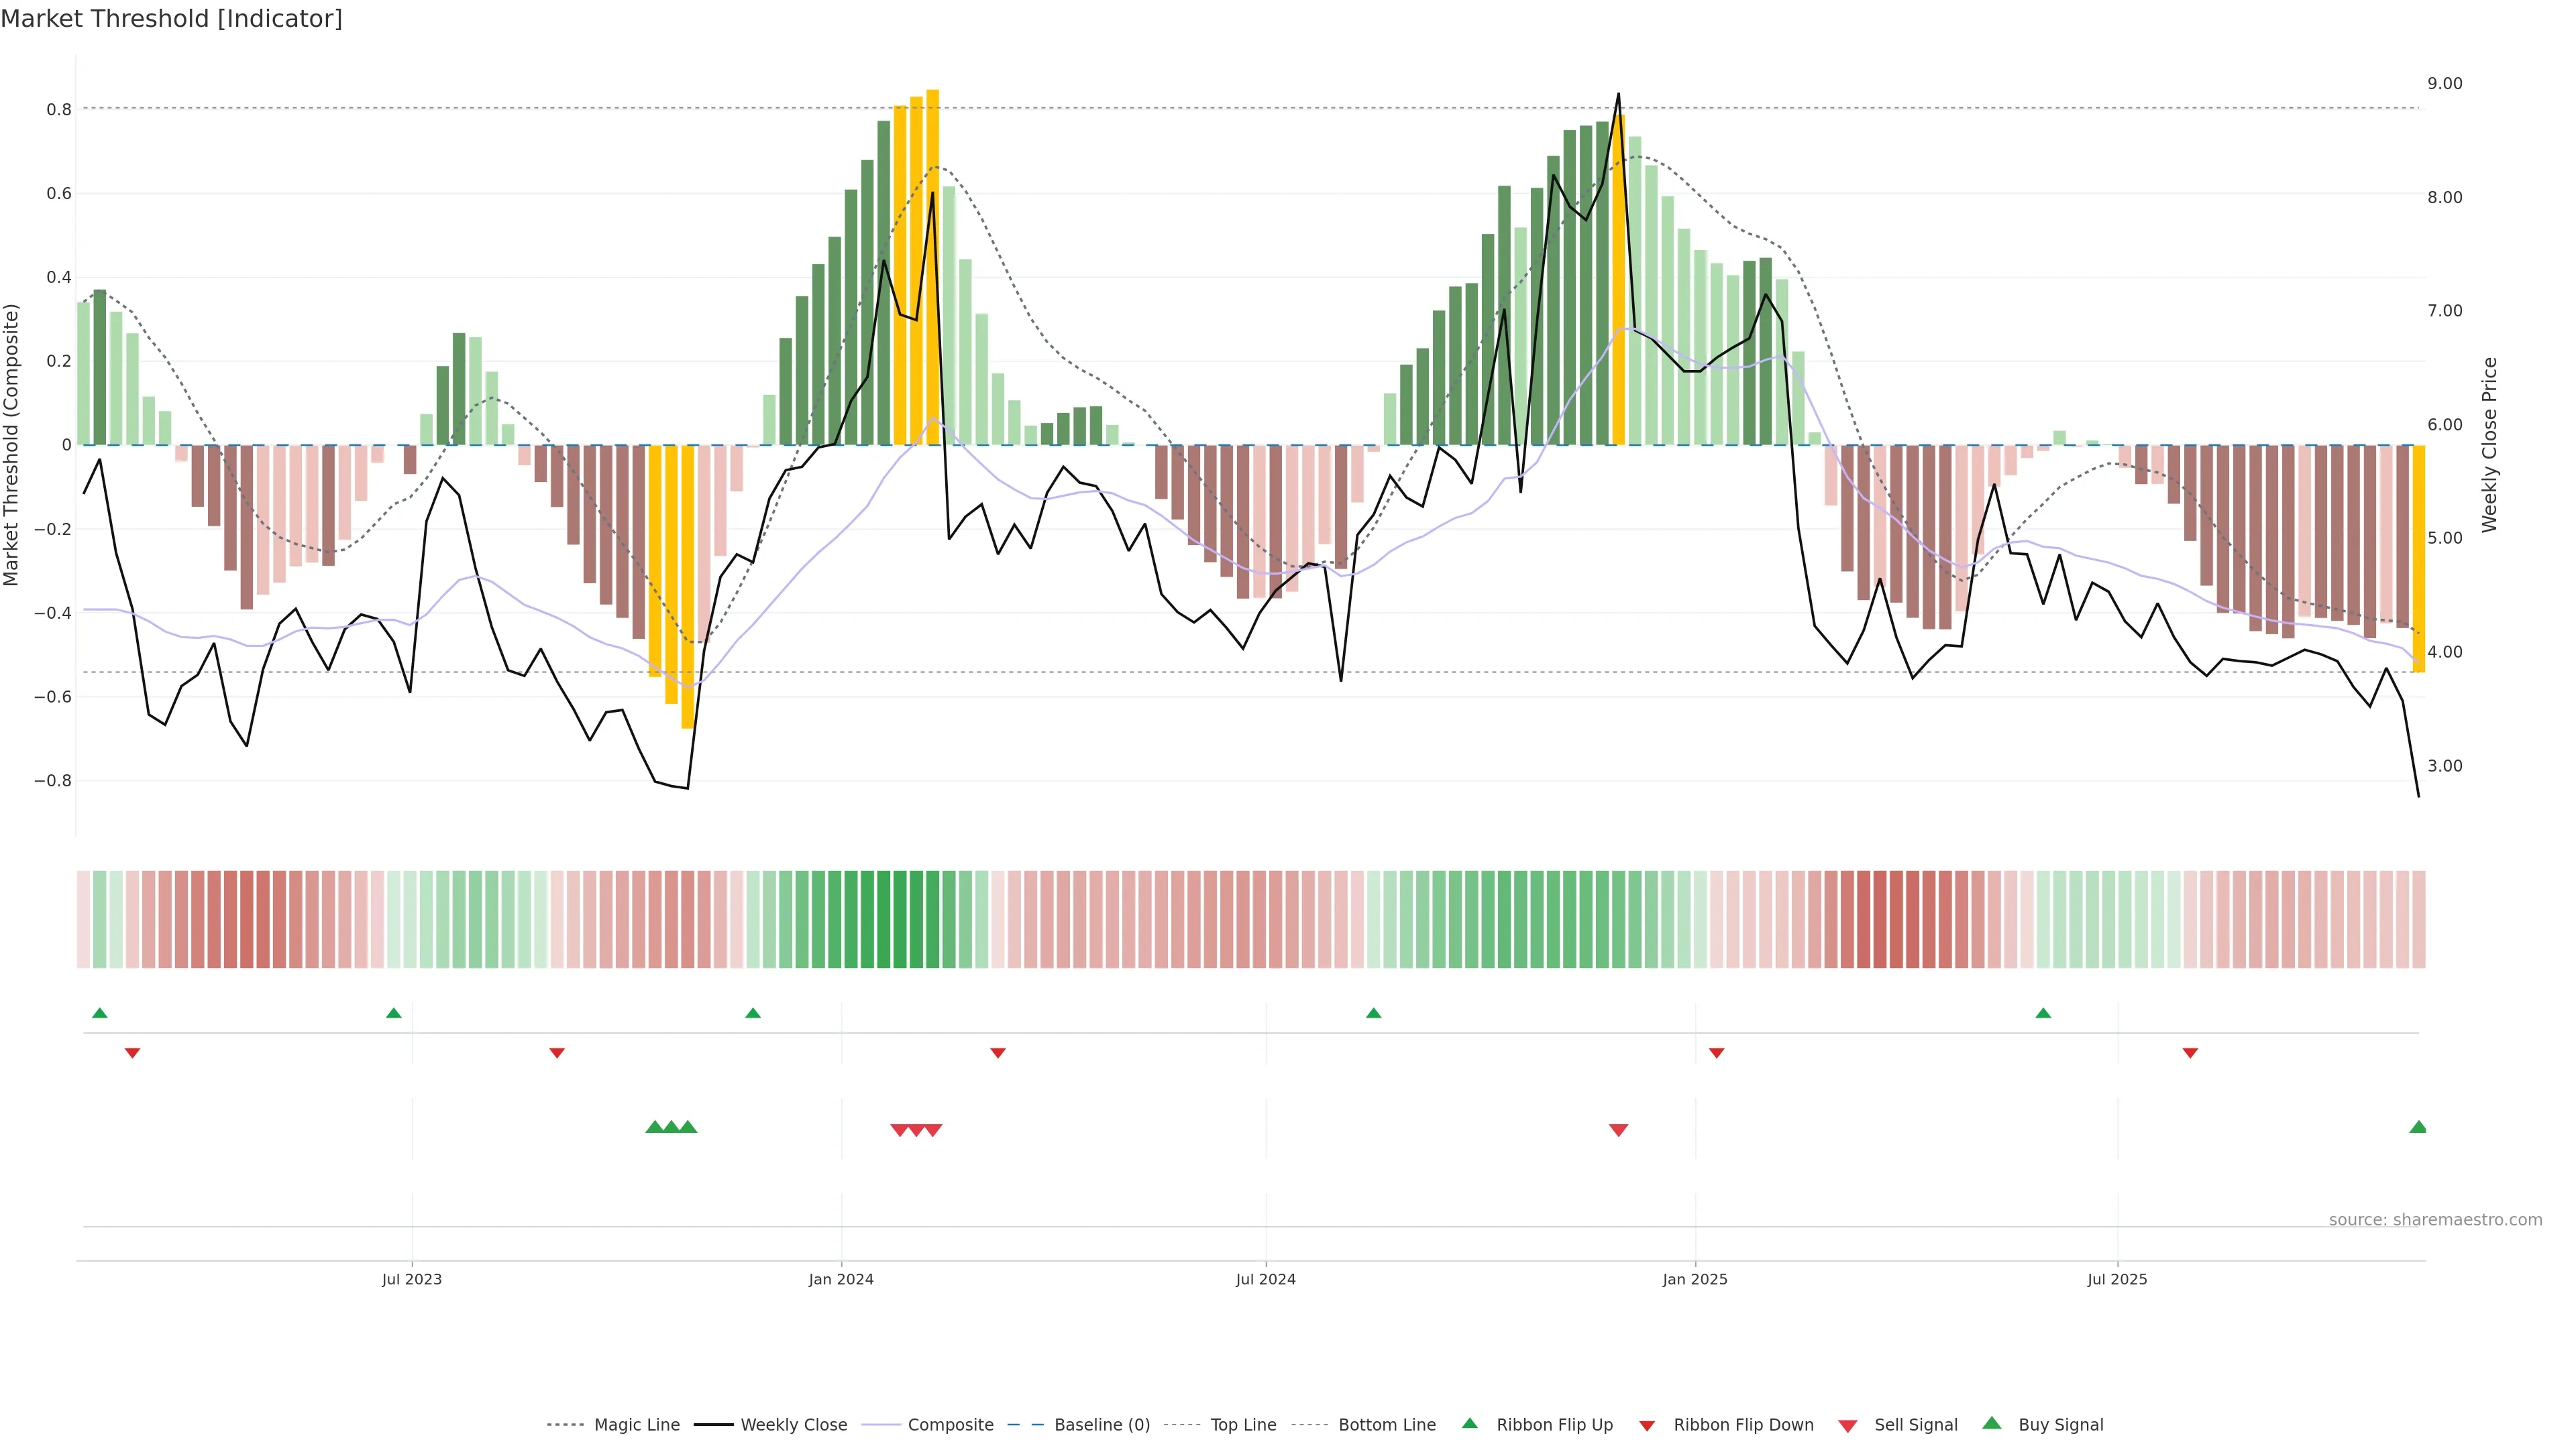Image resolution: width=2576 pixels, height=1448 pixels.
Task: Click the Weekly Close Price axis title
Action: 2489,444
